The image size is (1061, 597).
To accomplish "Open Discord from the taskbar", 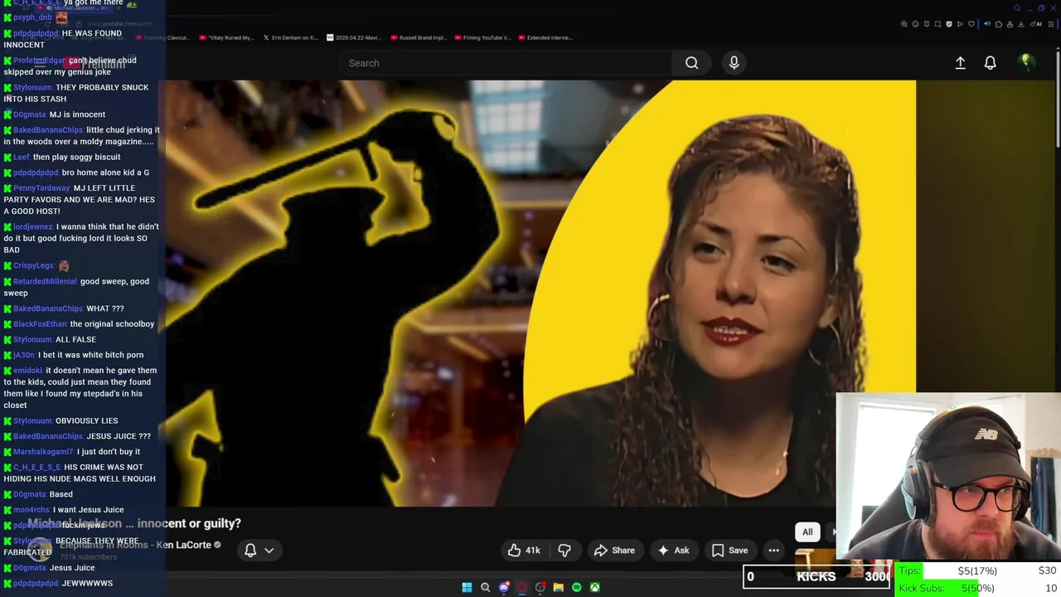I will 503,587.
